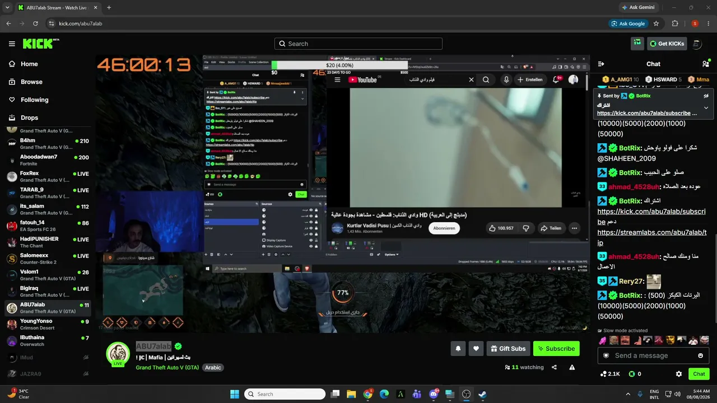This screenshot has height=403, width=717.
Task: Open Grand Theft Auto V (GTA) category link
Action: (167, 367)
